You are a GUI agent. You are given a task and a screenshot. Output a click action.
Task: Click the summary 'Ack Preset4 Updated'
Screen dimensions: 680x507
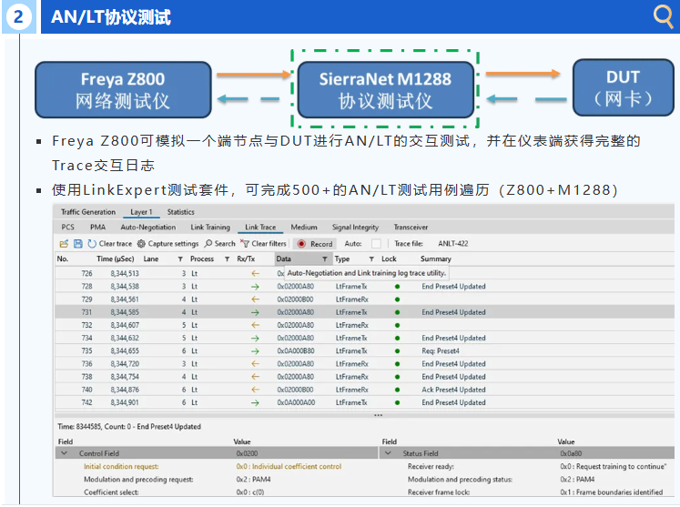coord(453,390)
